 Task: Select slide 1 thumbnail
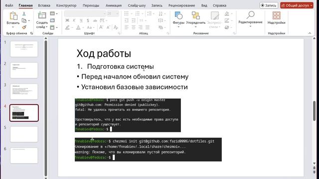pyautogui.click(x=24, y=49)
